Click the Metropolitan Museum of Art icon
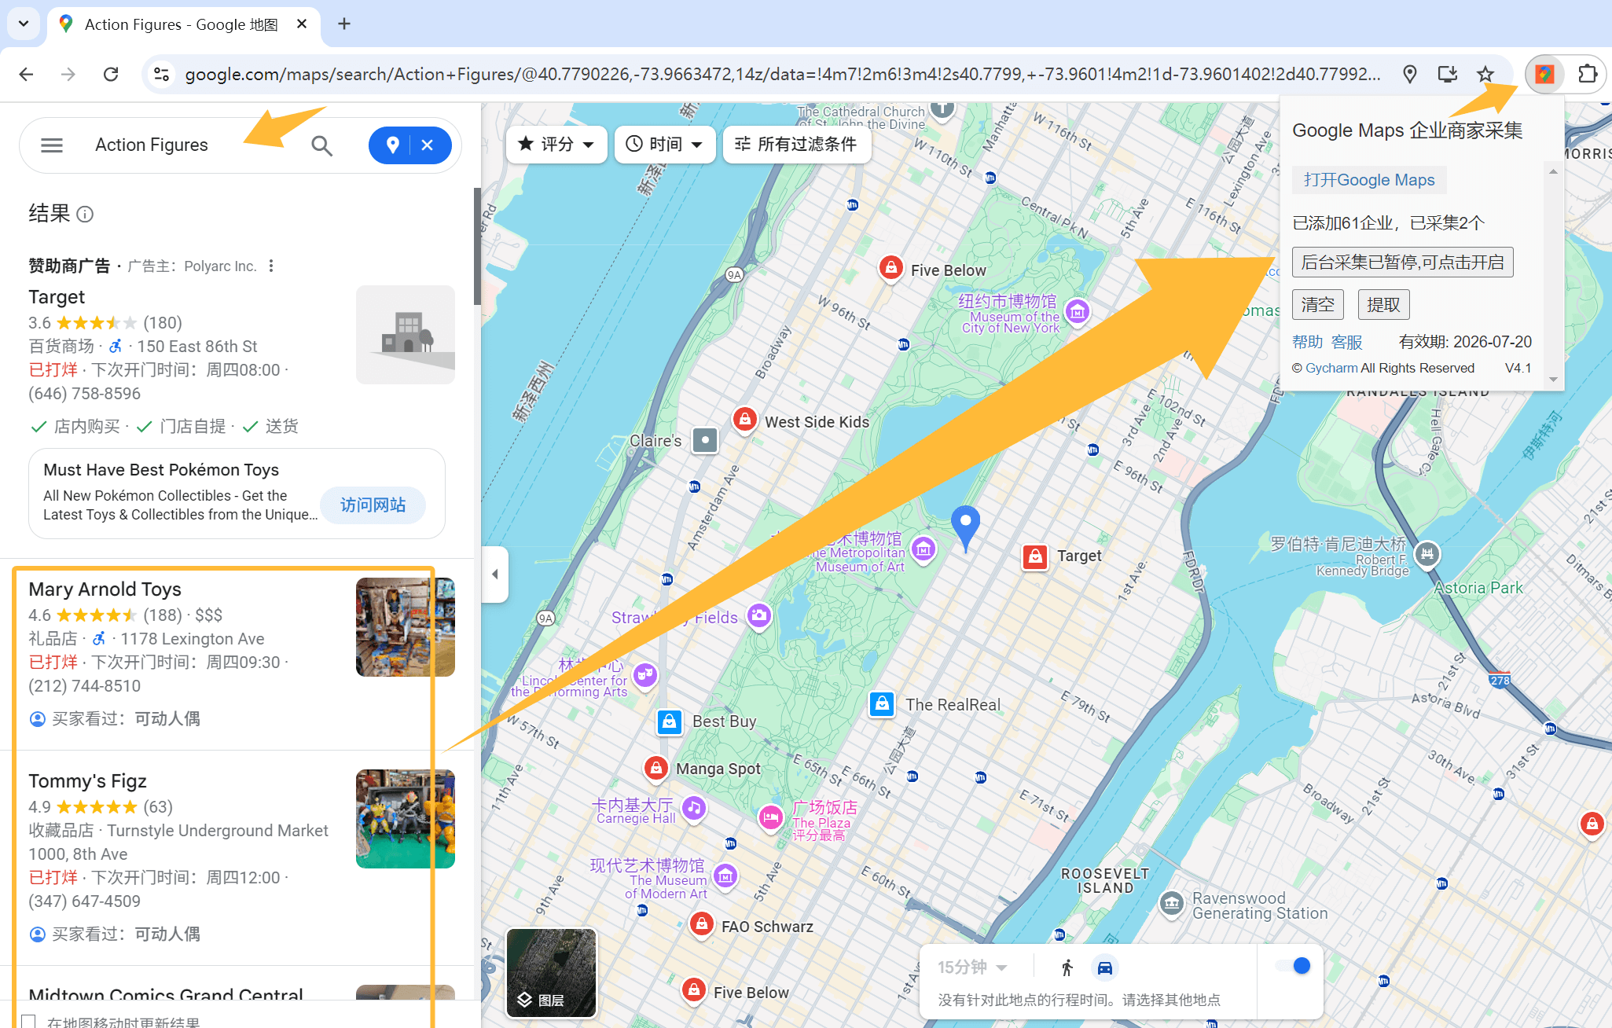The width and height of the screenshot is (1612, 1028). [x=924, y=549]
